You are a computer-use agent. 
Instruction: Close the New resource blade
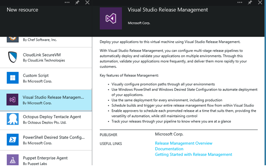[87, 3]
